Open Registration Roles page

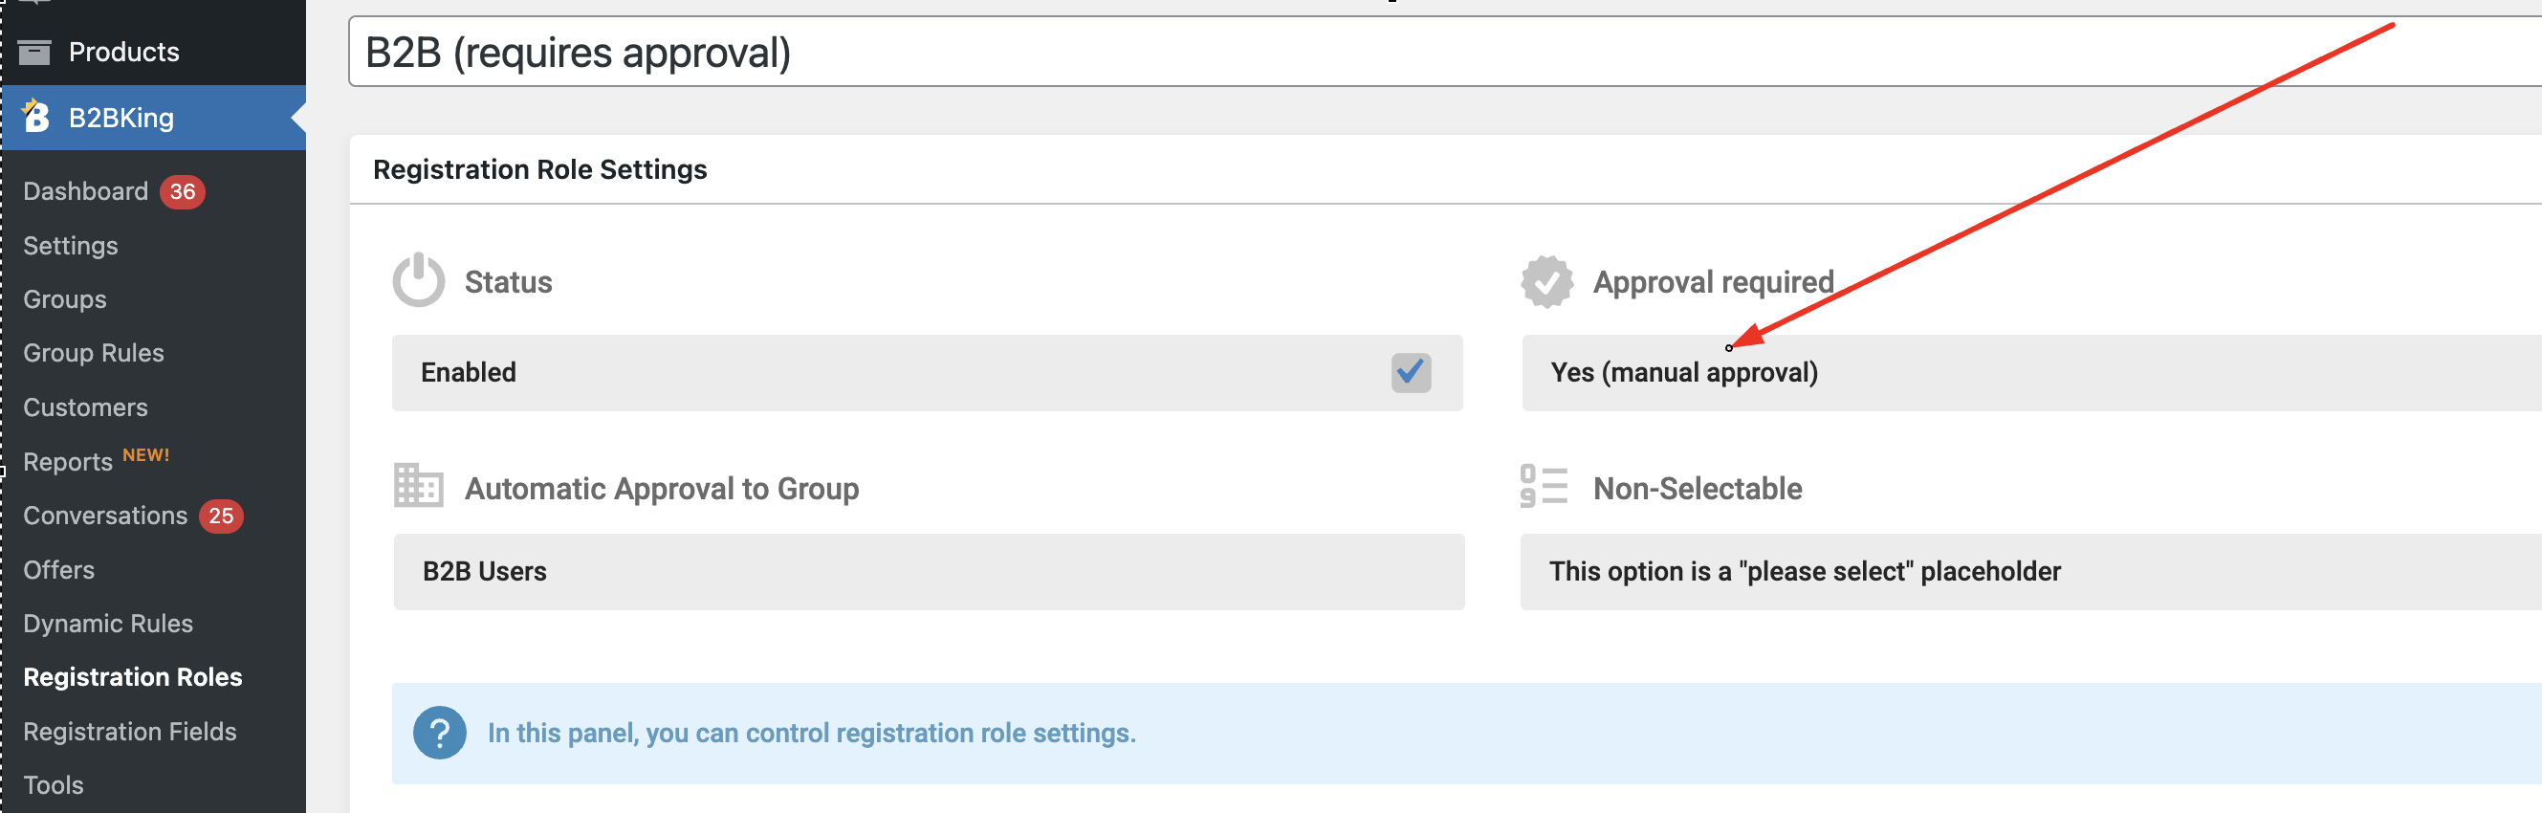[133, 677]
